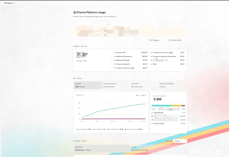Click the Renews Oct 1 text

(x=80, y=57)
